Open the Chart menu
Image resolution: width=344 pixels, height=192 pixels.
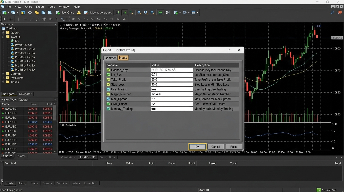pyautogui.click(x=28, y=7)
